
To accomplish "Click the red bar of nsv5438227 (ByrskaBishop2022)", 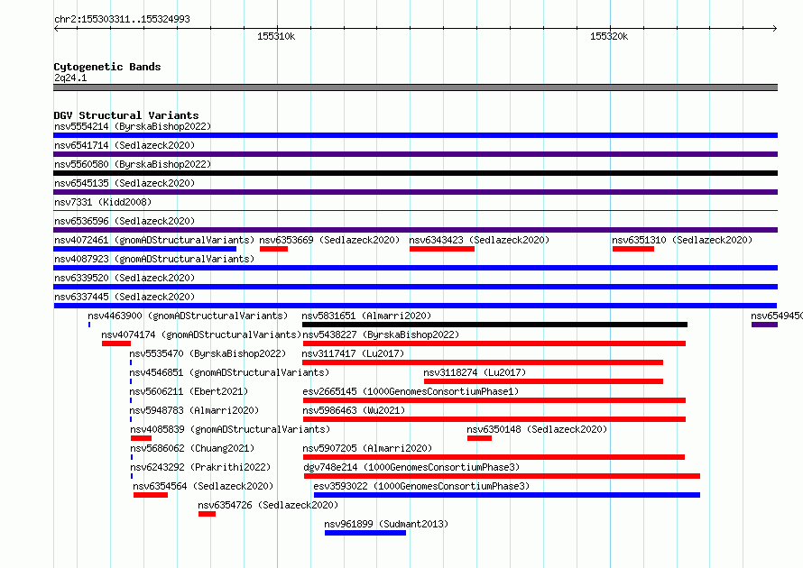I will (494, 344).
